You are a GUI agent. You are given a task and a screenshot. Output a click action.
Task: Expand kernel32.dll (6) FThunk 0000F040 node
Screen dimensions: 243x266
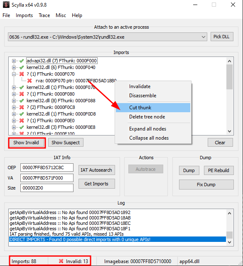[x=14, y=67]
